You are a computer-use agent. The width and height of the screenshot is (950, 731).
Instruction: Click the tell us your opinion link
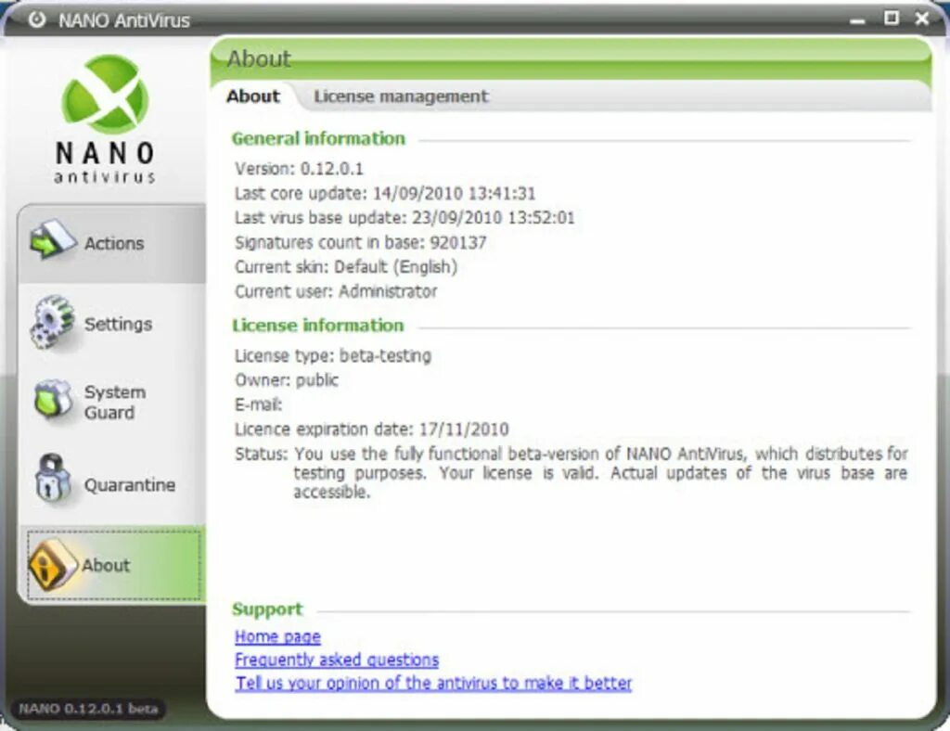click(x=433, y=683)
